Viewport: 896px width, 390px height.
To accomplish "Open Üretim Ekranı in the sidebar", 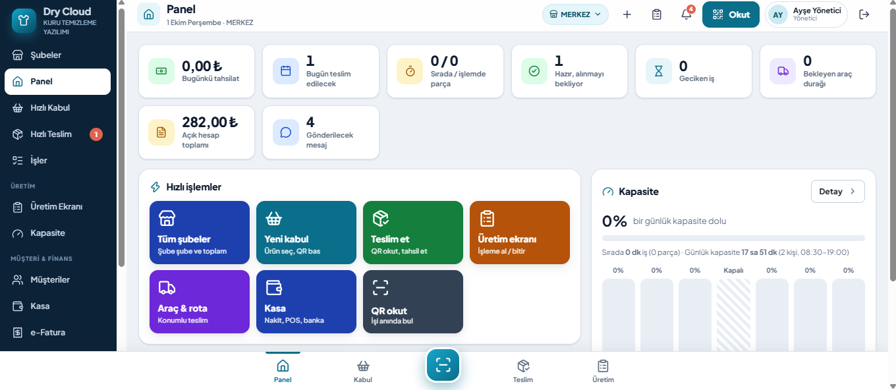I will coord(57,207).
